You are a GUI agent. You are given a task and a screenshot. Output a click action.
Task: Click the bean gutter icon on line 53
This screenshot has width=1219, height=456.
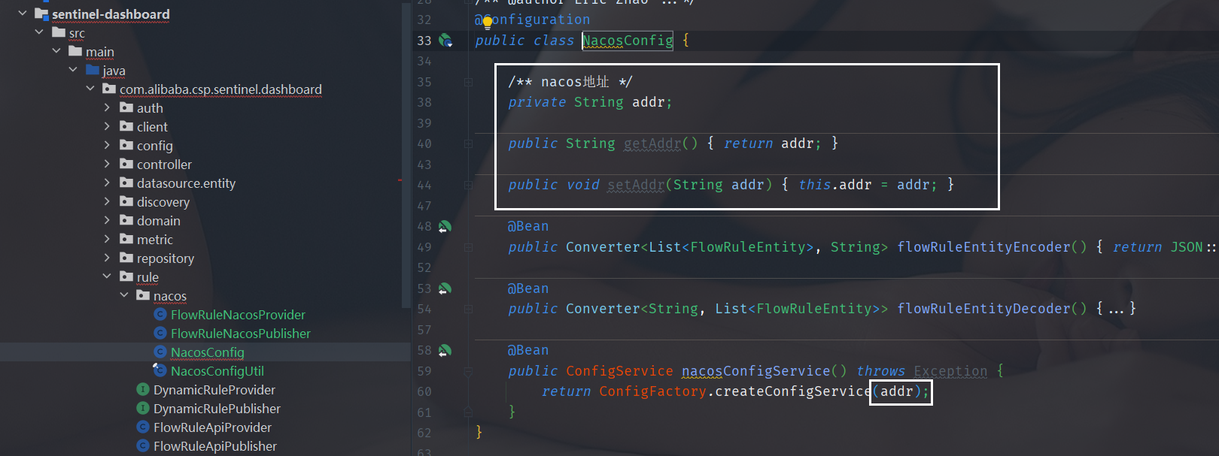[445, 289]
